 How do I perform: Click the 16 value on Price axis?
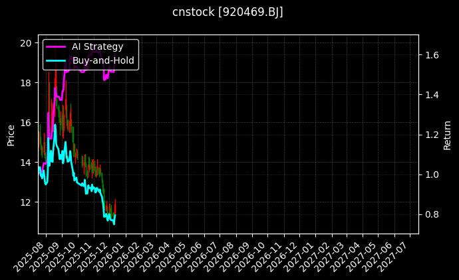click(27, 123)
